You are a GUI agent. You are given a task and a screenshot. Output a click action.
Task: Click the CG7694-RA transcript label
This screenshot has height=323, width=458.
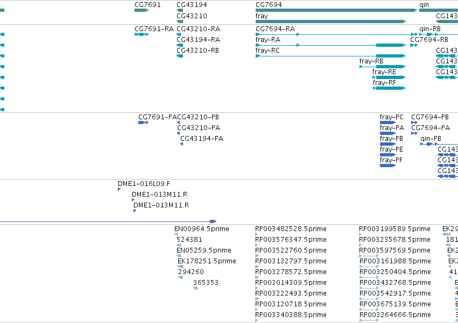275,29
